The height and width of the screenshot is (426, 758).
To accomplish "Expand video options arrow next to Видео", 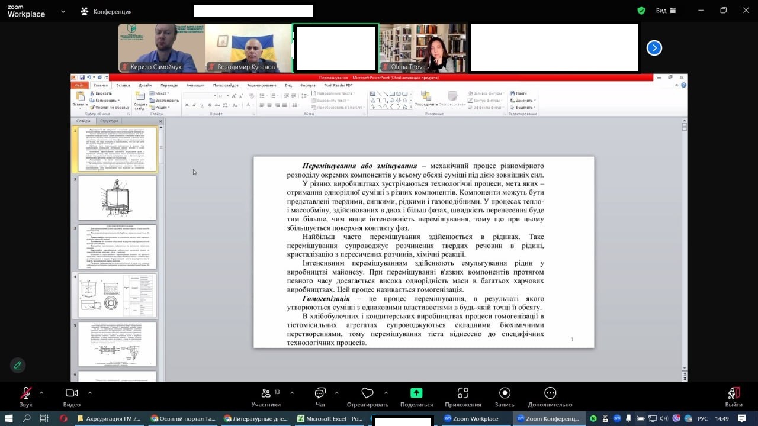I will pos(90,392).
